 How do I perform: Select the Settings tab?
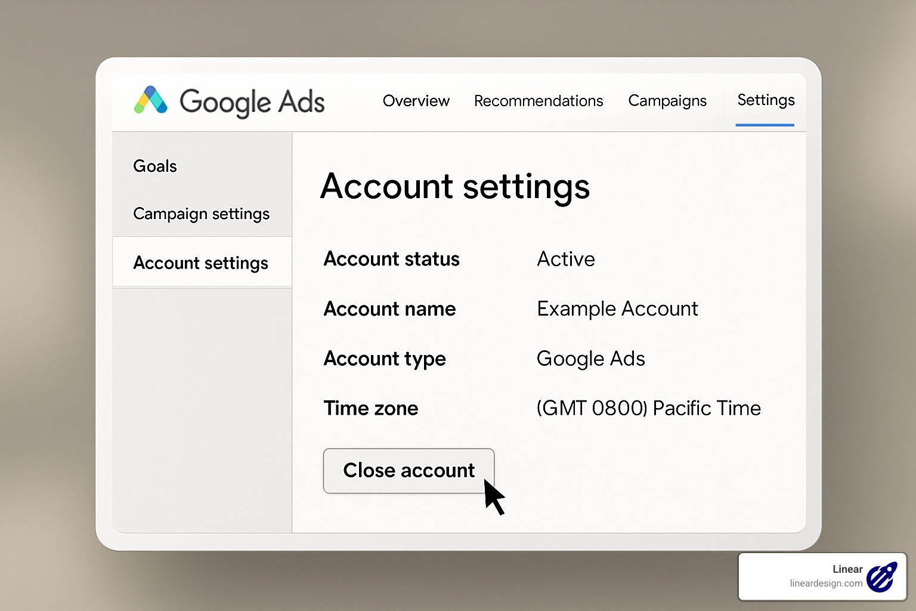coord(766,100)
